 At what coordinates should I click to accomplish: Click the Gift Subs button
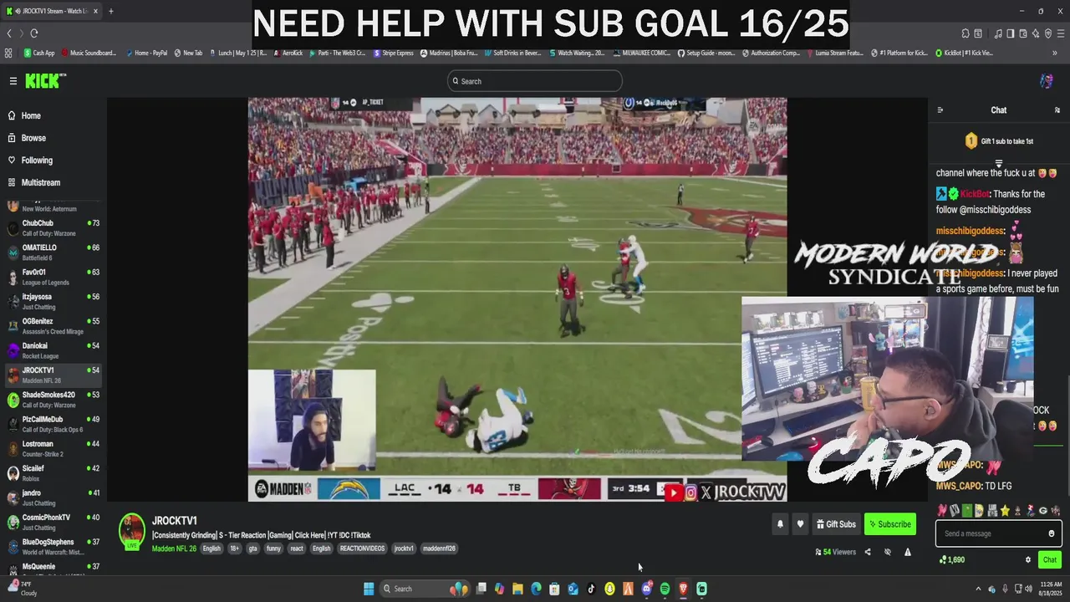[x=836, y=524]
